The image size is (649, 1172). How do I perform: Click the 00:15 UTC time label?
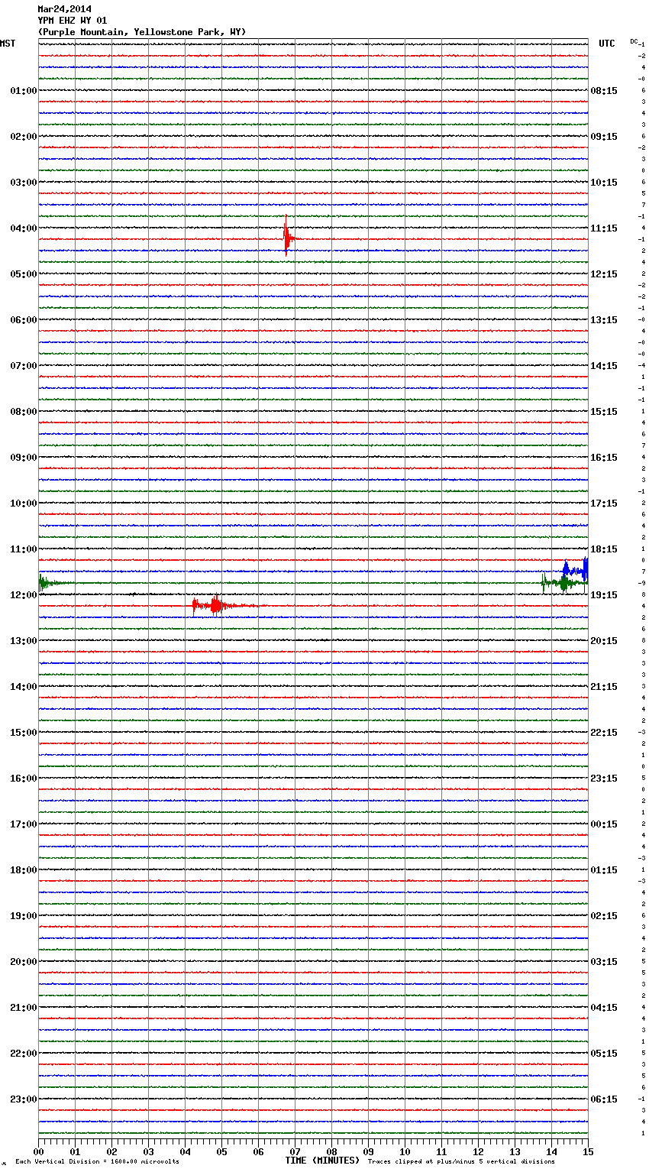(604, 824)
